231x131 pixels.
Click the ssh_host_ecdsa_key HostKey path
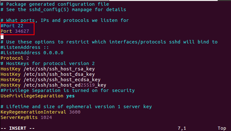(x=62, y=80)
